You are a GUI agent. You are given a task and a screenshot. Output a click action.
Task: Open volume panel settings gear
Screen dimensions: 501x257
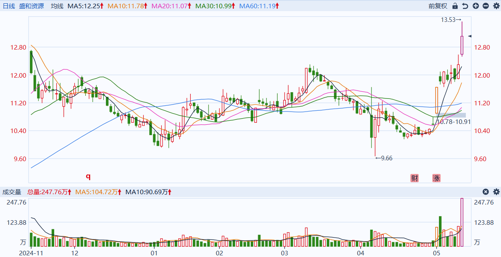pyautogui.click(x=496, y=192)
